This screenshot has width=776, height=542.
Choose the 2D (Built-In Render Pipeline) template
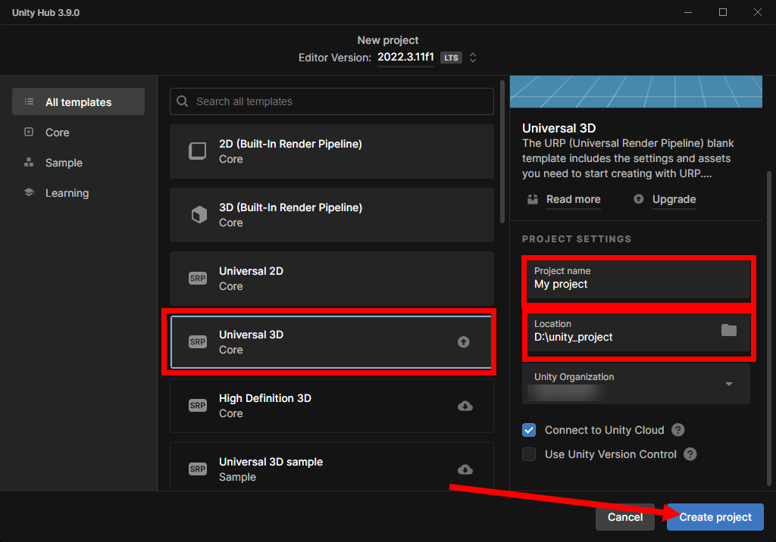pyautogui.click(x=332, y=151)
